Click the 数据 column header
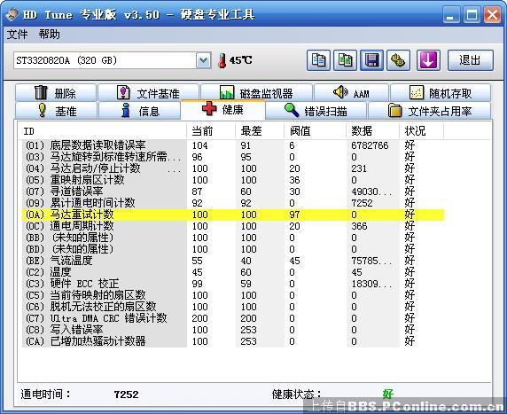This screenshot has height=414, width=507. pyautogui.click(x=373, y=131)
